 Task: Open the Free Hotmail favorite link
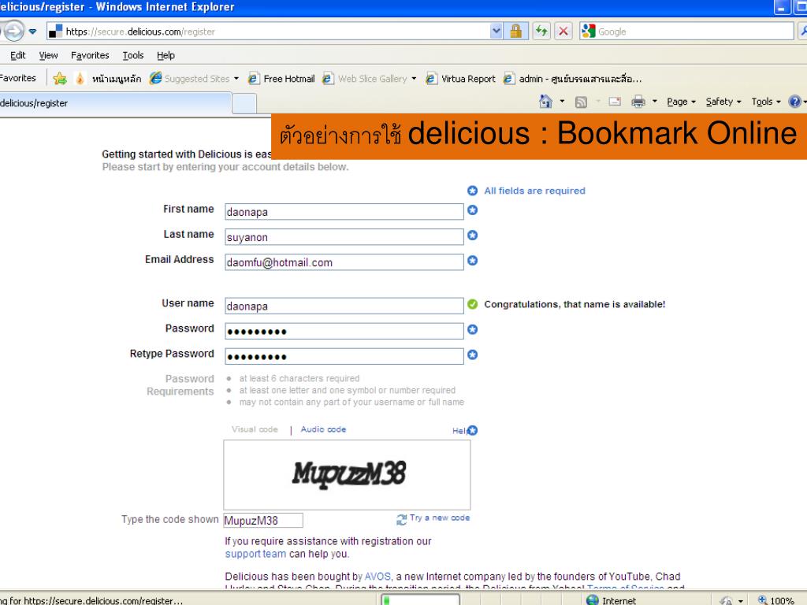281,78
